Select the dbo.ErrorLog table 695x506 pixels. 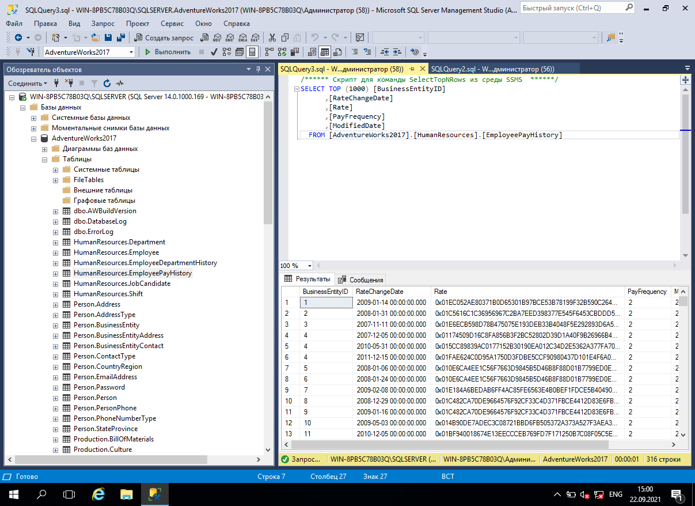click(x=93, y=232)
